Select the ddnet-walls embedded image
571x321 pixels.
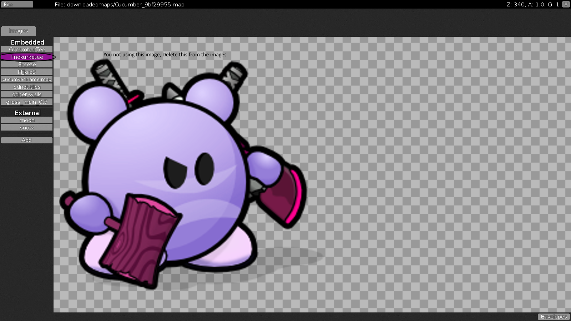point(27,94)
